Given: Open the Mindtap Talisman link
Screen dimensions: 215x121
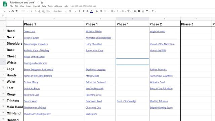Looking at the screenshot, I should click(159, 101).
